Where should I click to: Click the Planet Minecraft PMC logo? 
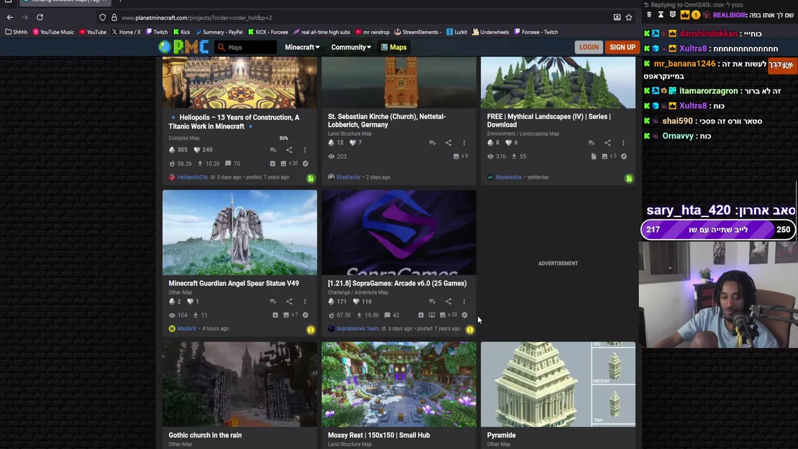click(183, 47)
